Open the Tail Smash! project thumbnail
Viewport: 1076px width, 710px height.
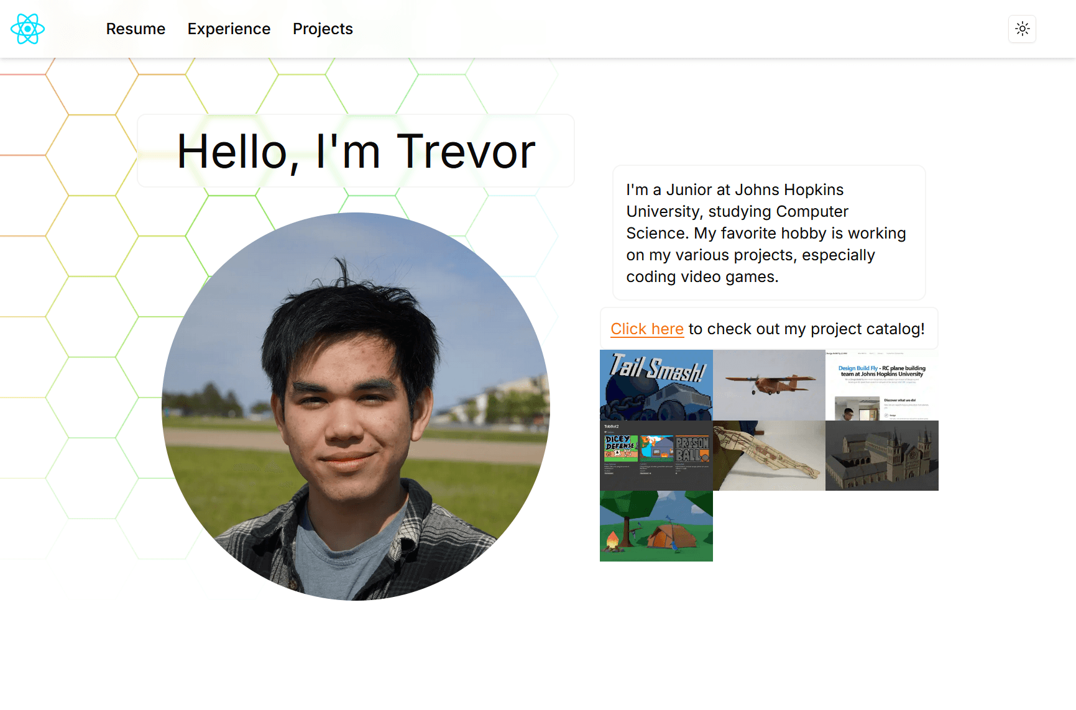tap(656, 385)
